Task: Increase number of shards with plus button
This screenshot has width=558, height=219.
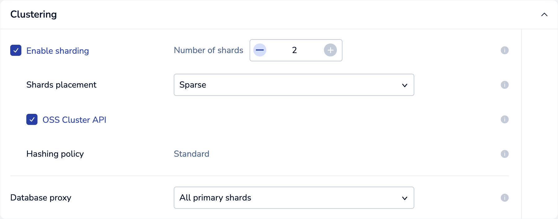Action: click(x=330, y=50)
